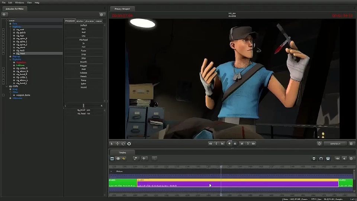Expand the Body group under spy_knife
The image size is (357, 201).
click(x=10, y=89)
